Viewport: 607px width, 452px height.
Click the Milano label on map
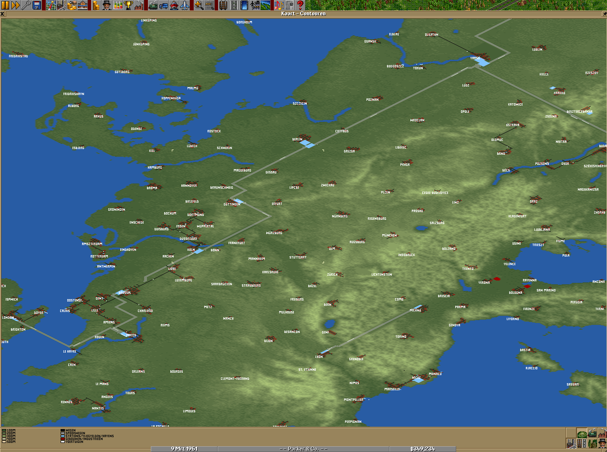pyautogui.click(x=415, y=310)
